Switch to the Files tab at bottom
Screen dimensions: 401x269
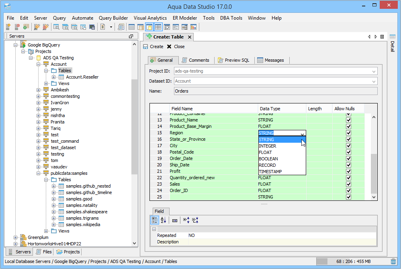coord(44,252)
